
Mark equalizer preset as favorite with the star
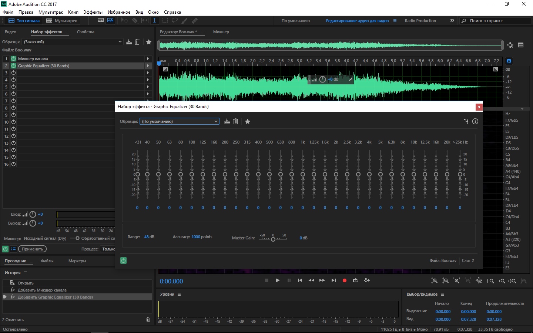tap(248, 121)
